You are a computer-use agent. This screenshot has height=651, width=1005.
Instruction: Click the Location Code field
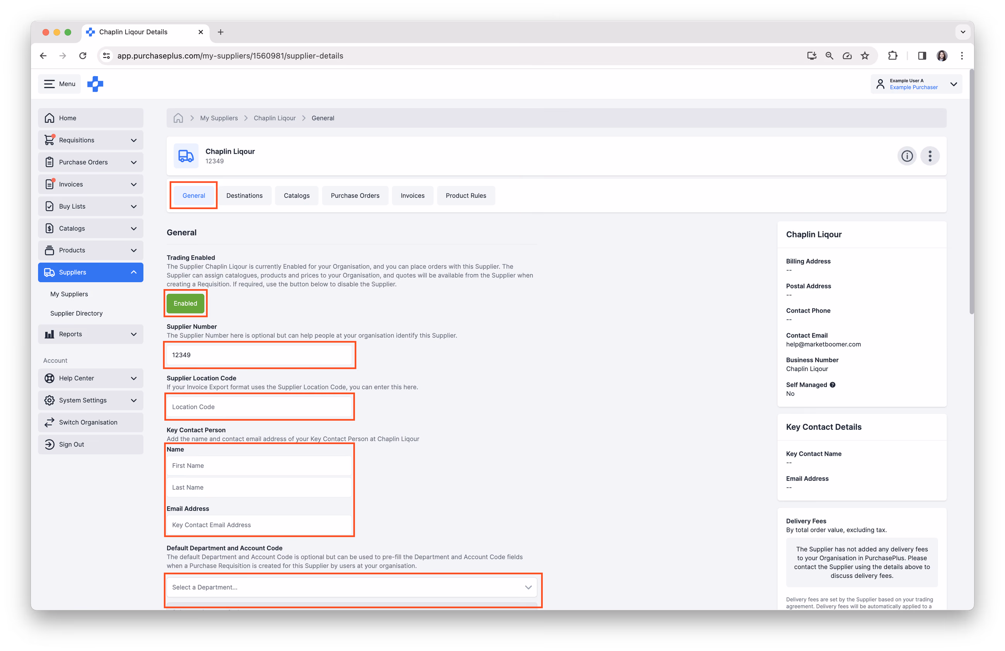click(x=259, y=407)
